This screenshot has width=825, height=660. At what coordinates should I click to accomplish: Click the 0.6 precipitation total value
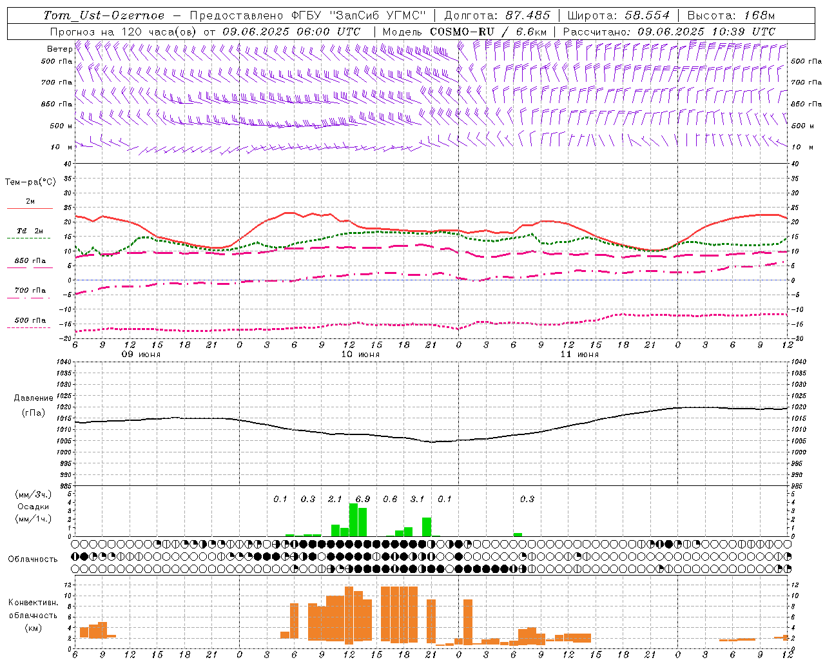pos(390,499)
